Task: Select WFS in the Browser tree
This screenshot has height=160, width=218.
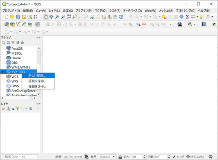Action: pos(15,81)
